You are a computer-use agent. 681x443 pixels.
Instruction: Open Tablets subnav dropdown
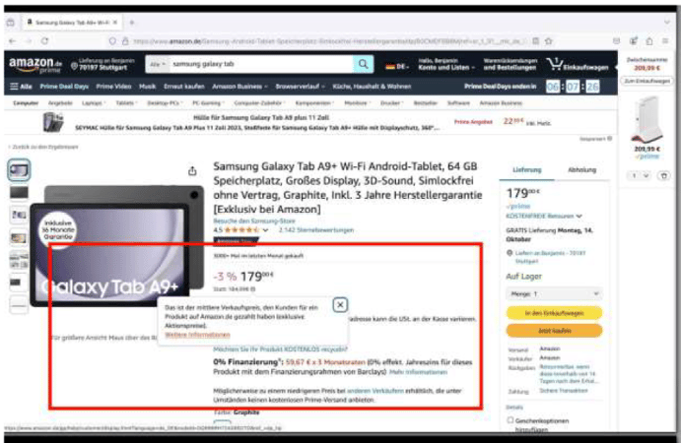tap(126, 103)
